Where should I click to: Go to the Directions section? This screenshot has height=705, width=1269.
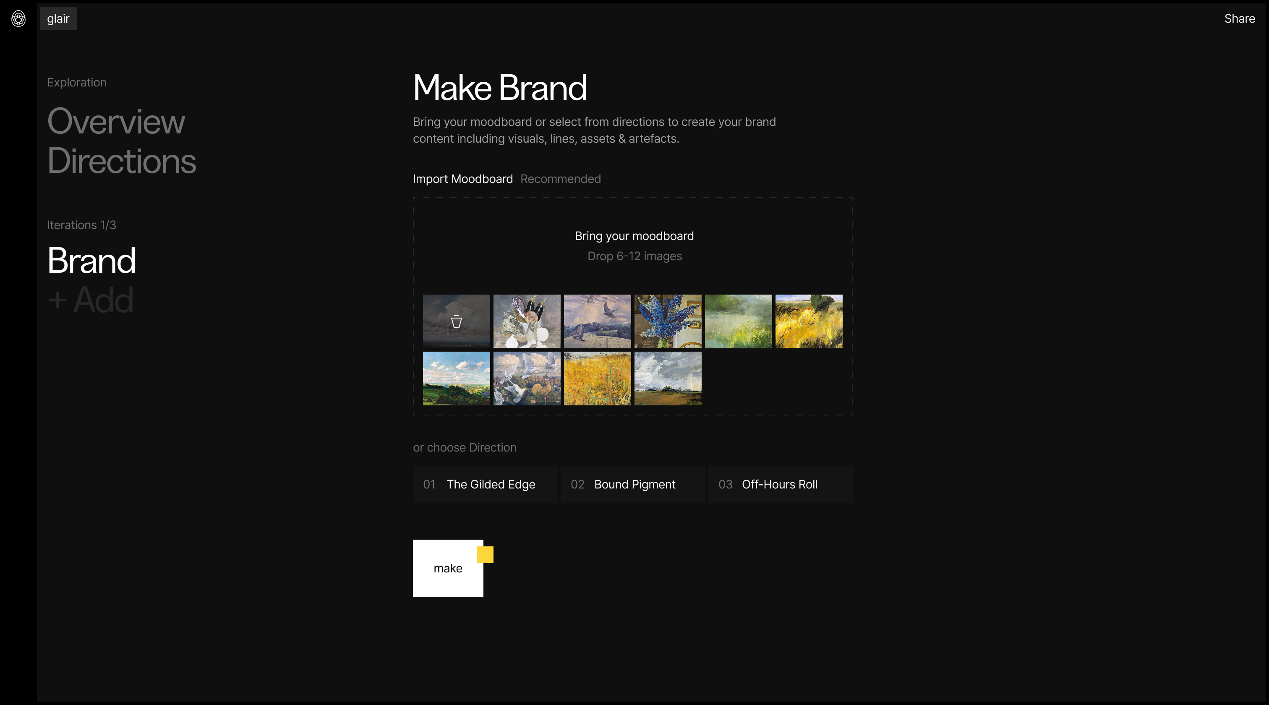point(122,161)
